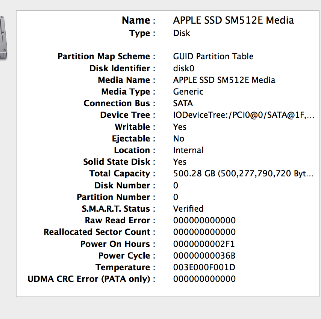The image size is (321, 319).
Task: Select the APPLE SSD SM512E Media name value
Action: coord(233,20)
